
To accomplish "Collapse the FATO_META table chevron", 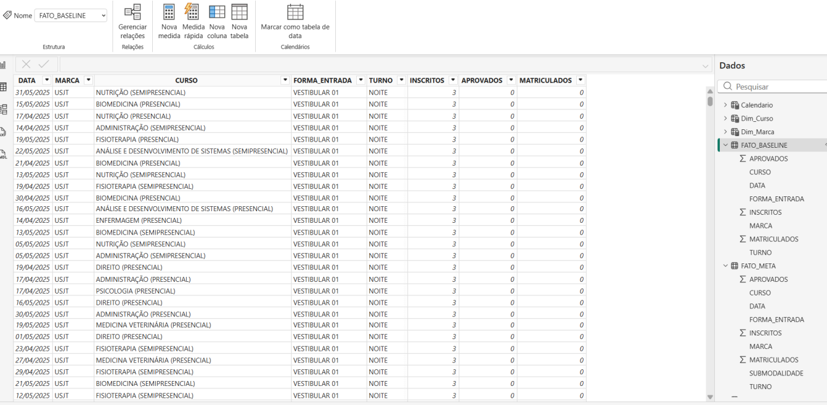I will 725,266.
